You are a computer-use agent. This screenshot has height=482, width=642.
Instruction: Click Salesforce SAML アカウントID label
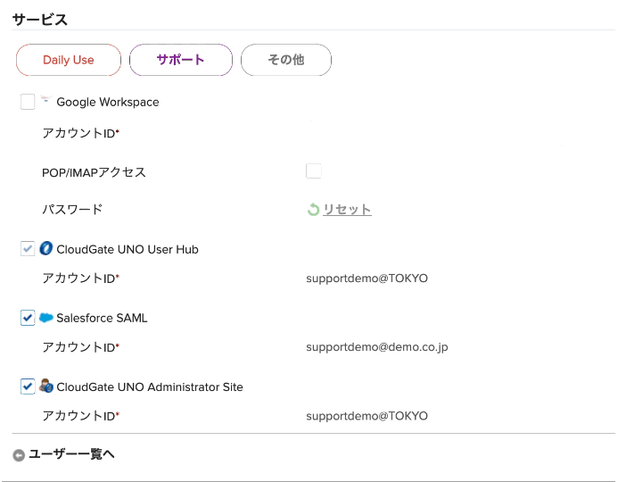(80, 347)
